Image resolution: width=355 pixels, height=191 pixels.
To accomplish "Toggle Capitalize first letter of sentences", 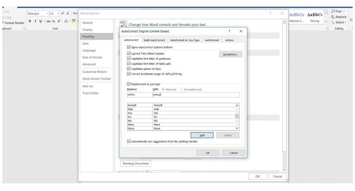I will (x=129, y=59).
